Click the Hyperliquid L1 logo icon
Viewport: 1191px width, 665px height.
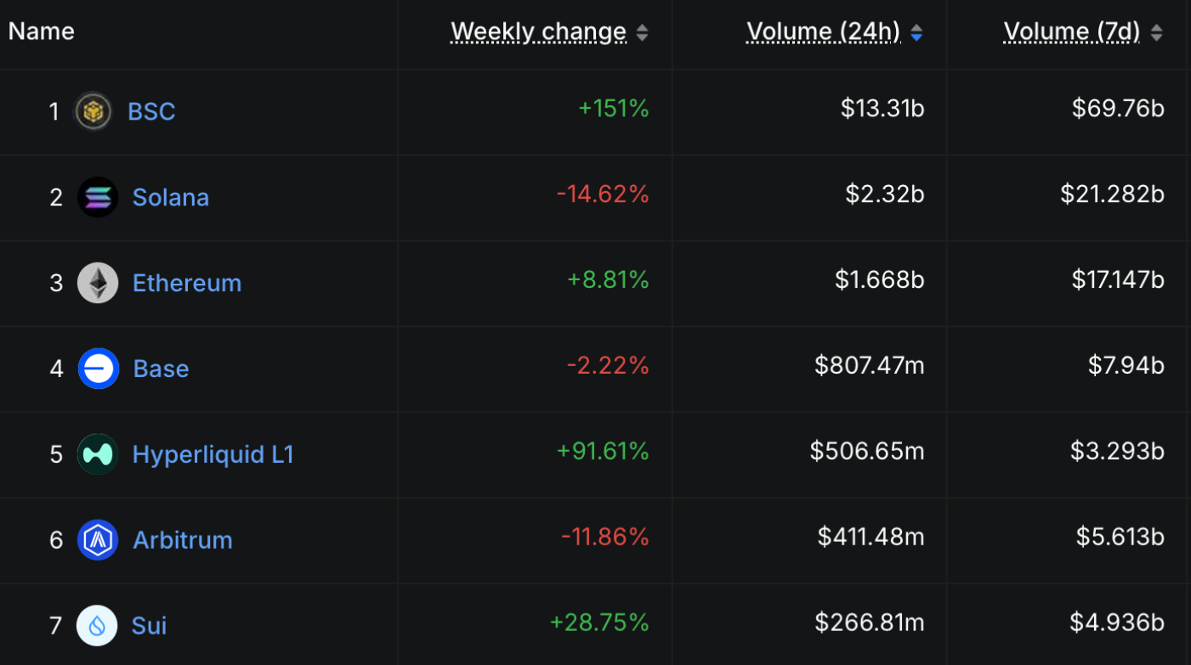[98, 454]
